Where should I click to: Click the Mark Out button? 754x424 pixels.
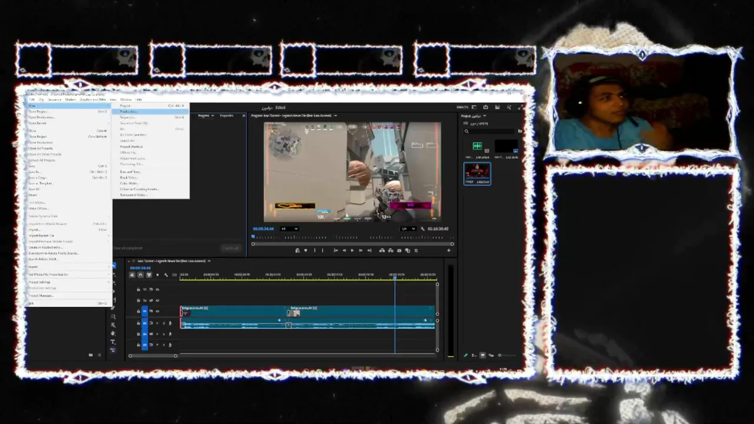322,250
